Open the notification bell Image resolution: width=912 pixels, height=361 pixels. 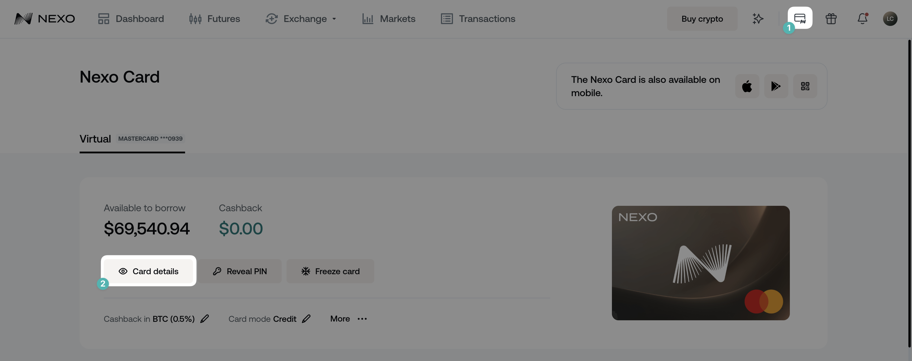[x=862, y=19]
